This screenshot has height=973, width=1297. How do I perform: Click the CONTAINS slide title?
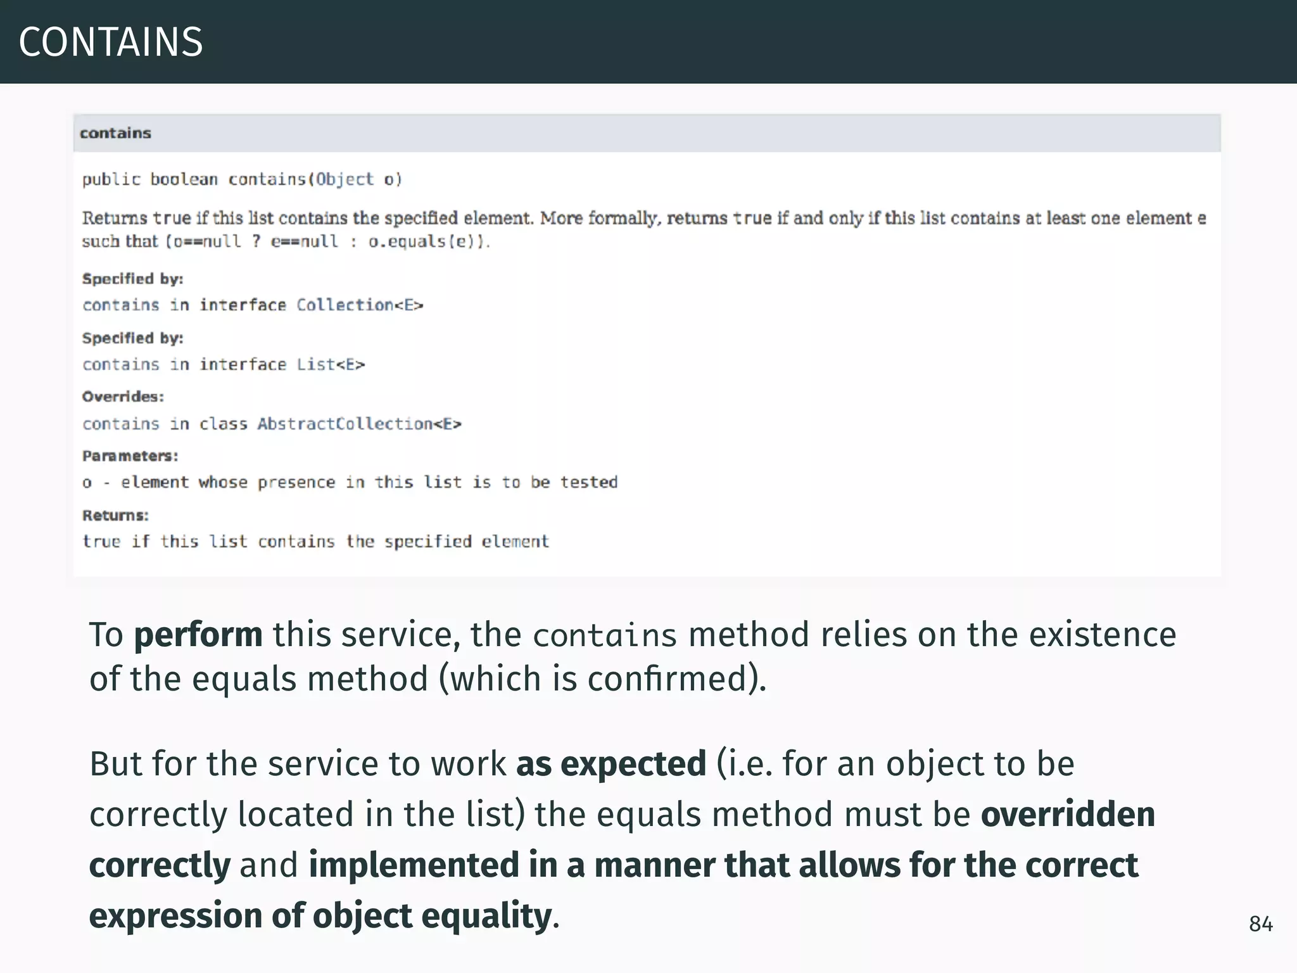click(111, 42)
